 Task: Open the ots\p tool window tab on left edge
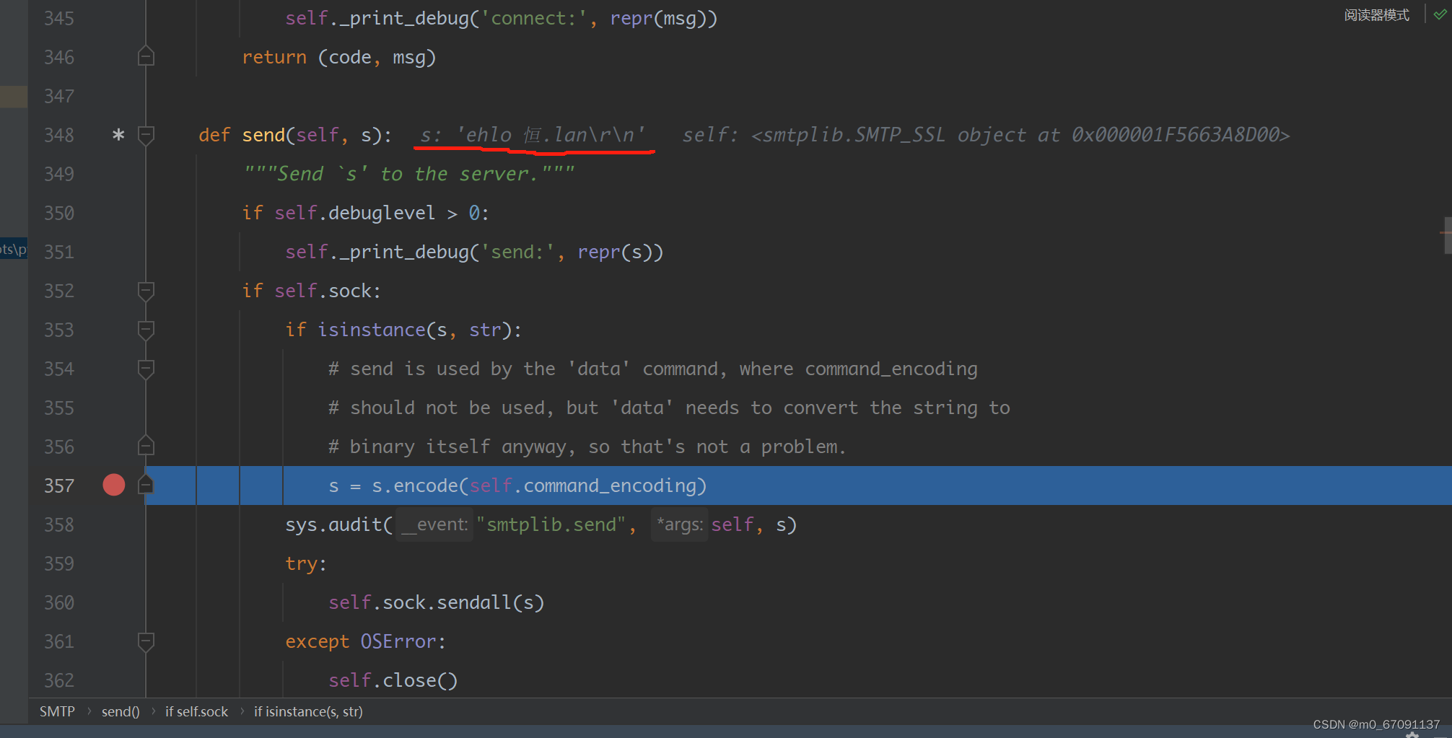(13, 249)
